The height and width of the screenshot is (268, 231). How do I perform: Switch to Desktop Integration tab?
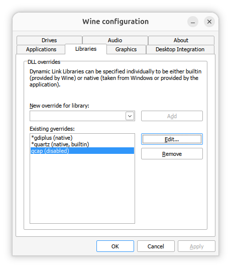click(x=180, y=49)
